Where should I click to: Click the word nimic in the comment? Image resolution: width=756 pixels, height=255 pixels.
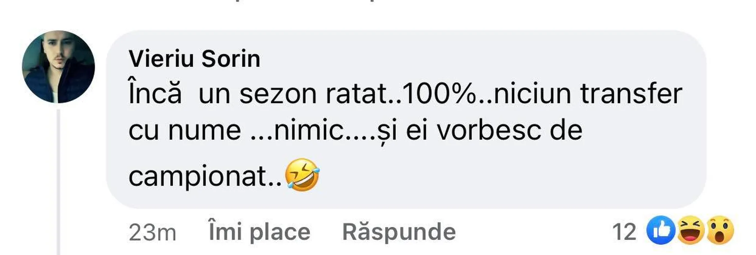pos(309,130)
